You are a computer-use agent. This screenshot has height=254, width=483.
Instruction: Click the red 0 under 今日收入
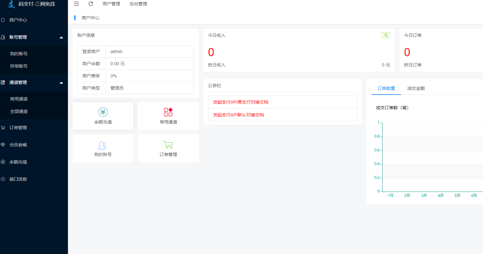tap(211, 52)
